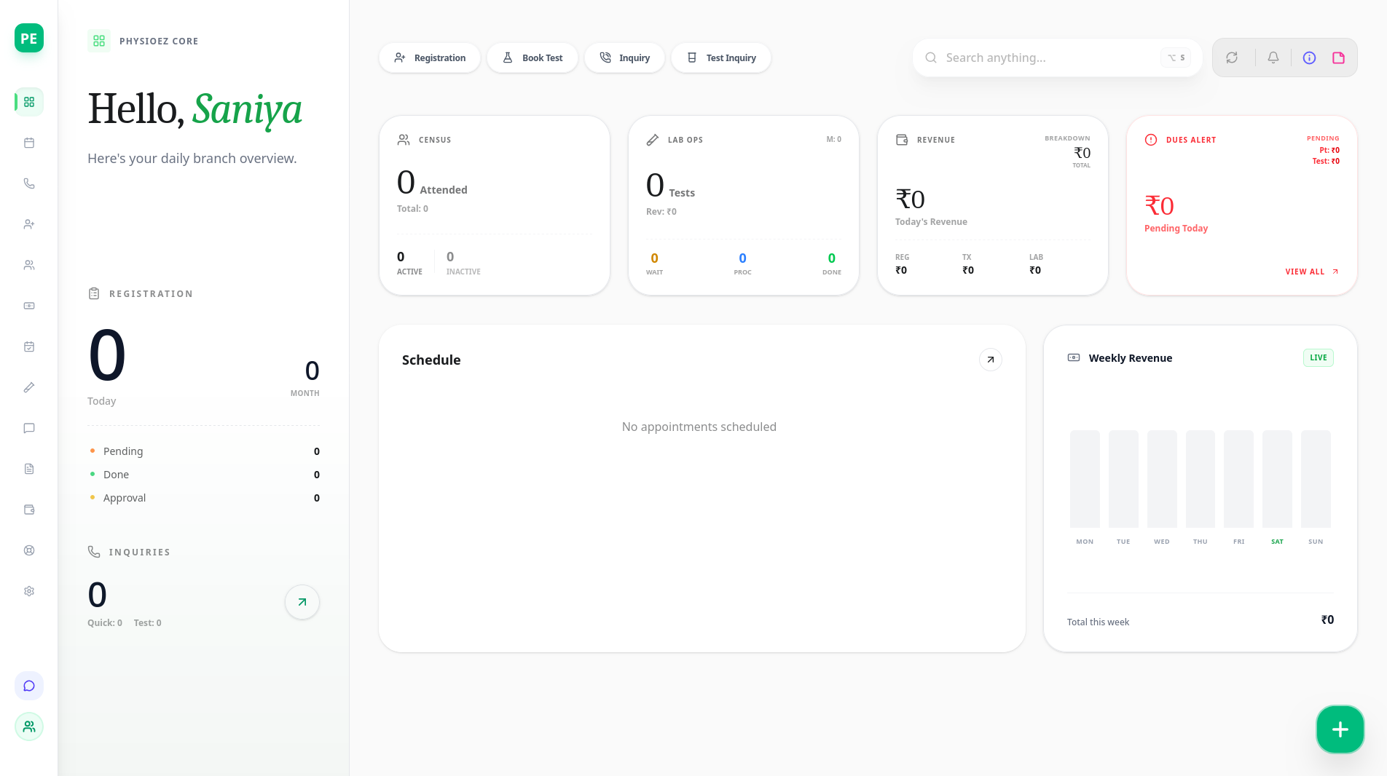Open the phone inquiries icon in sidebar

pyautogui.click(x=29, y=183)
